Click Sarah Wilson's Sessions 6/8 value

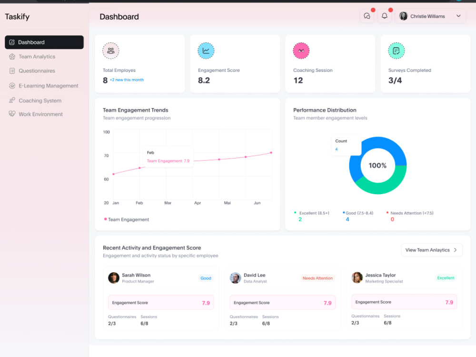144,323
